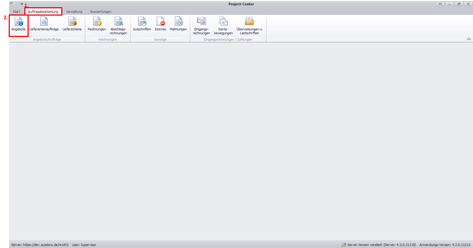Image resolution: width=473 pixels, height=248 pixels.
Task: Collapse the ribbon using the chevron
Action: (469, 39)
